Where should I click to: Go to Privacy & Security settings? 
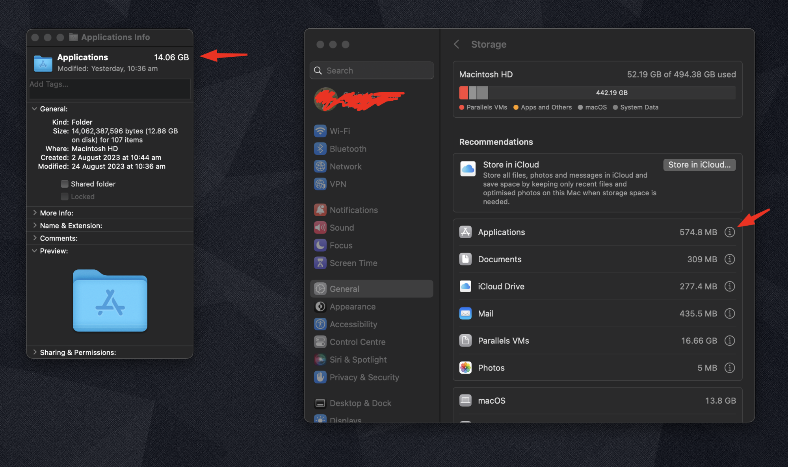click(x=372, y=378)
